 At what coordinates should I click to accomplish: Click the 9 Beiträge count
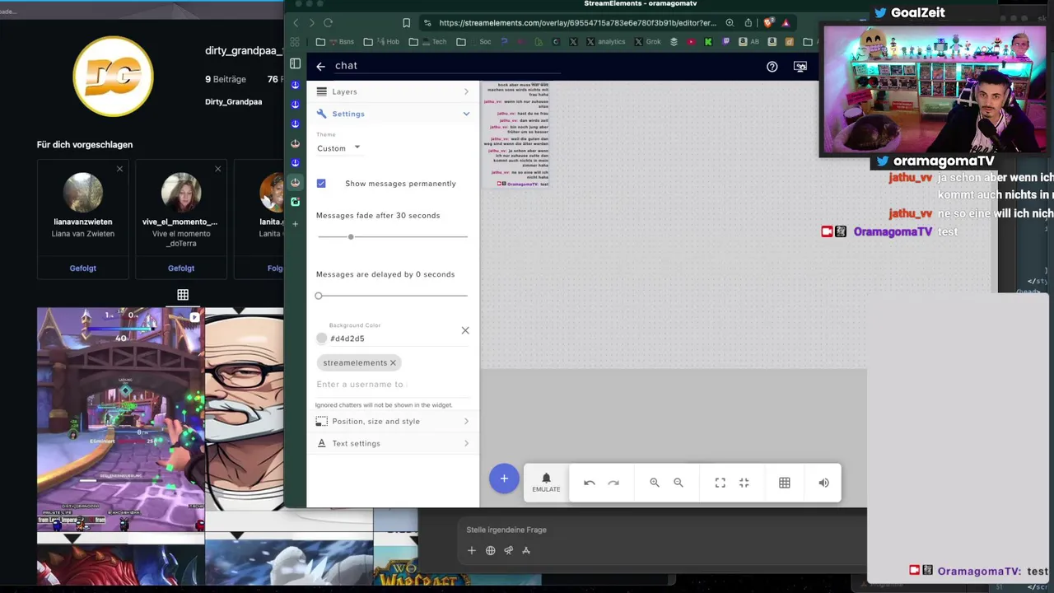(226, 79)
